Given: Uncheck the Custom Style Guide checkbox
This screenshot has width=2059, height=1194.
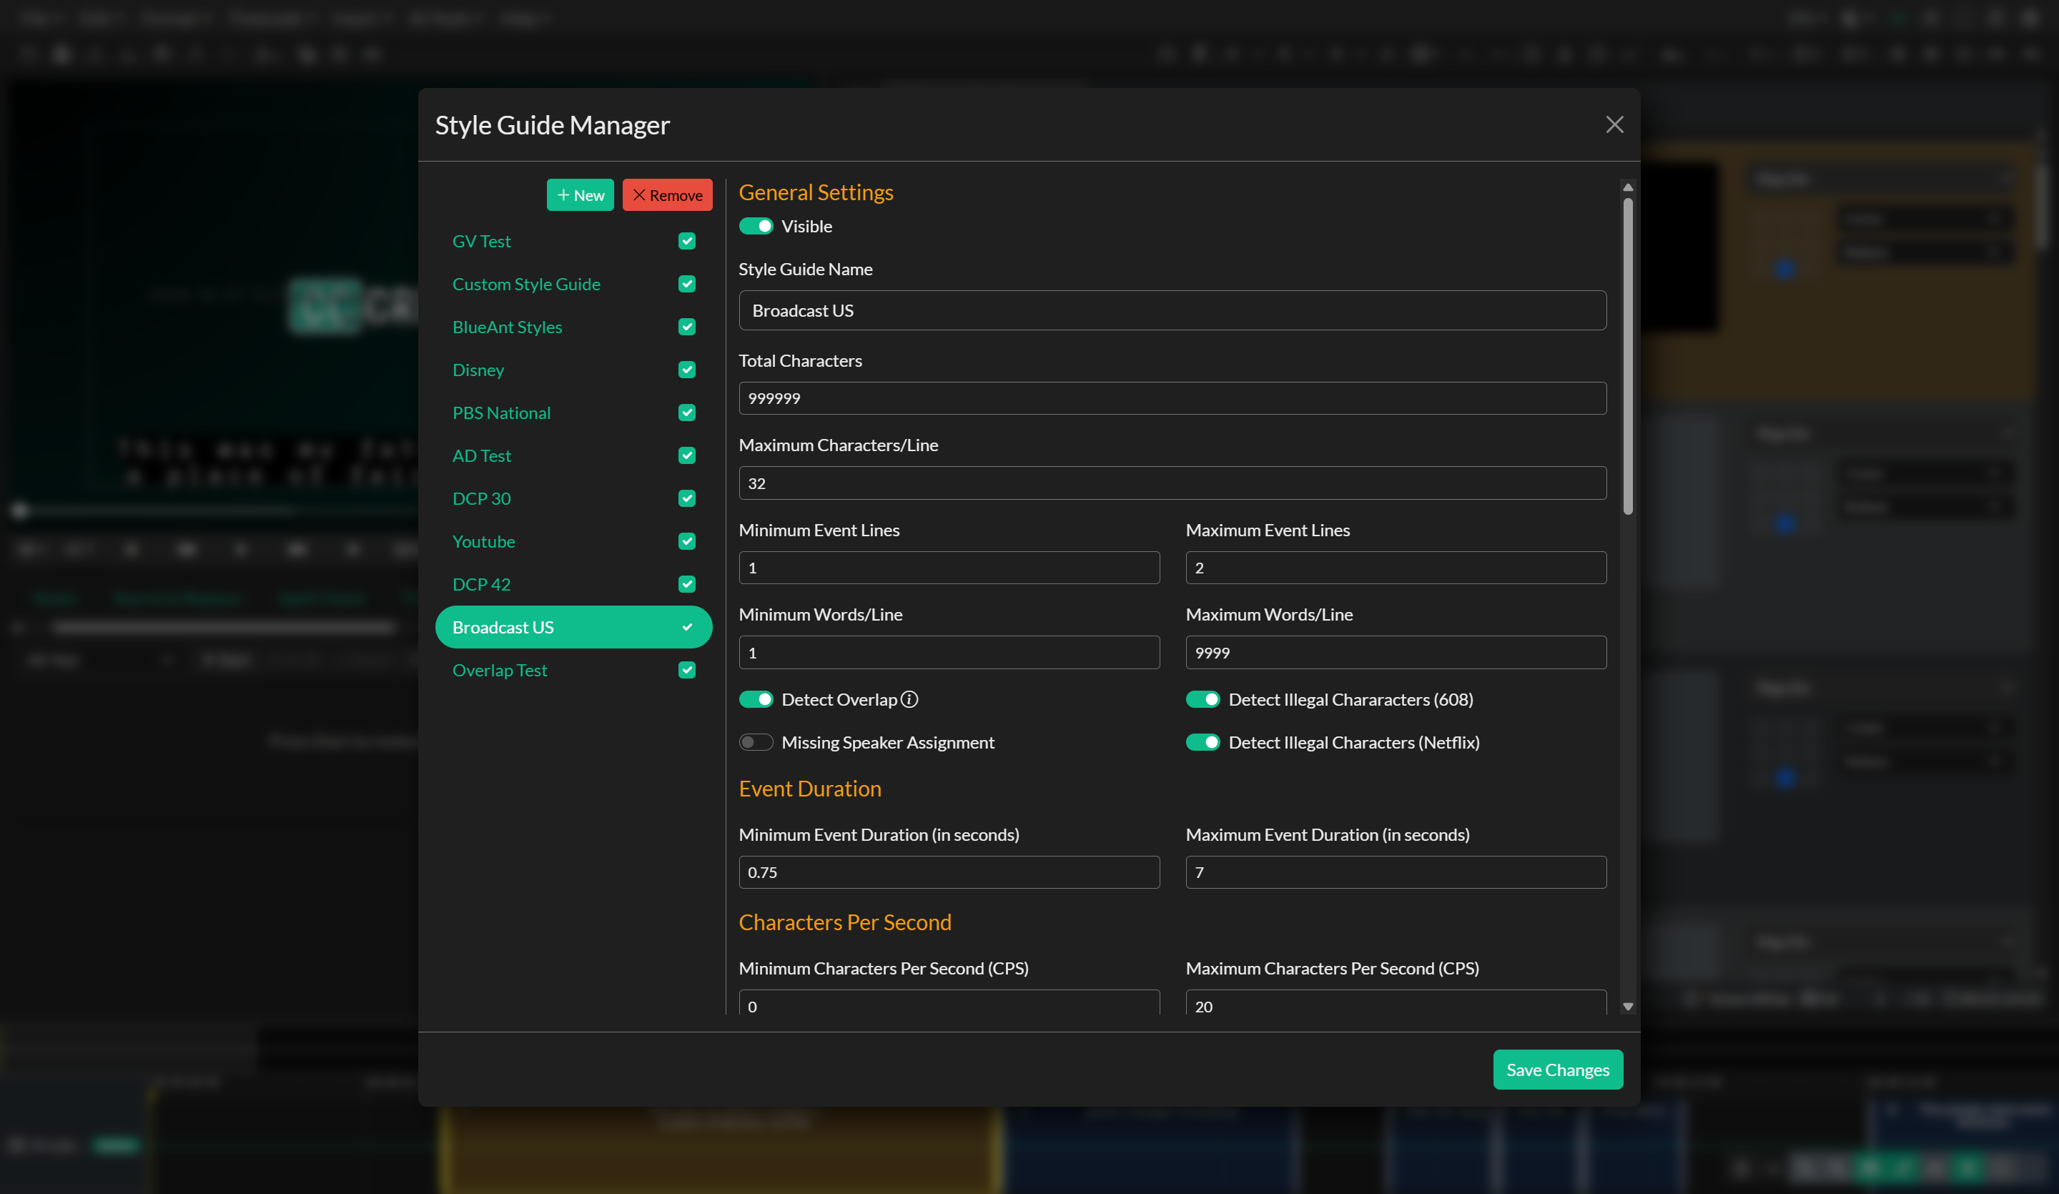Looking at the screenshot, I should coord(686,285).
